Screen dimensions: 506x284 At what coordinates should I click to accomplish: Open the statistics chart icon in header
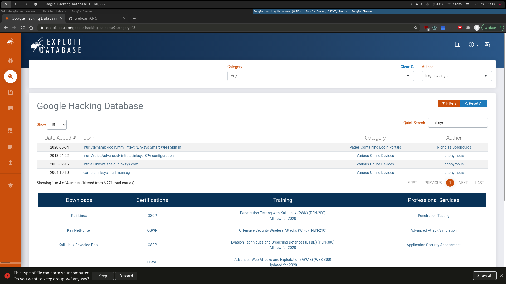[458, 45]
